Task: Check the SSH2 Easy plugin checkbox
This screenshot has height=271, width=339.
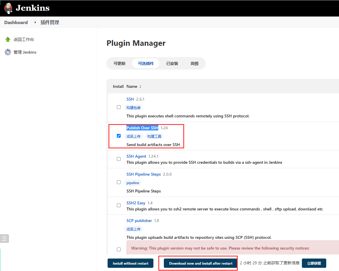Action: [119, 205]
